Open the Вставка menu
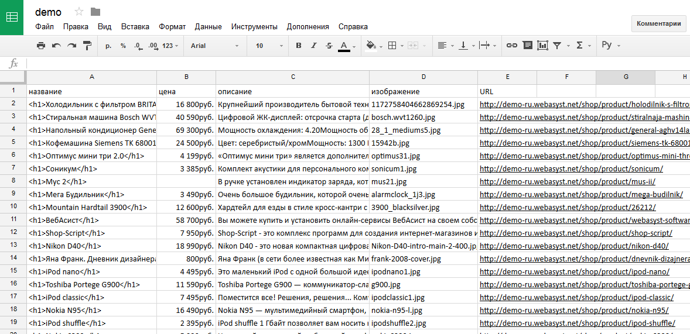This screenshot has width=690, height=334. [135, 27]
